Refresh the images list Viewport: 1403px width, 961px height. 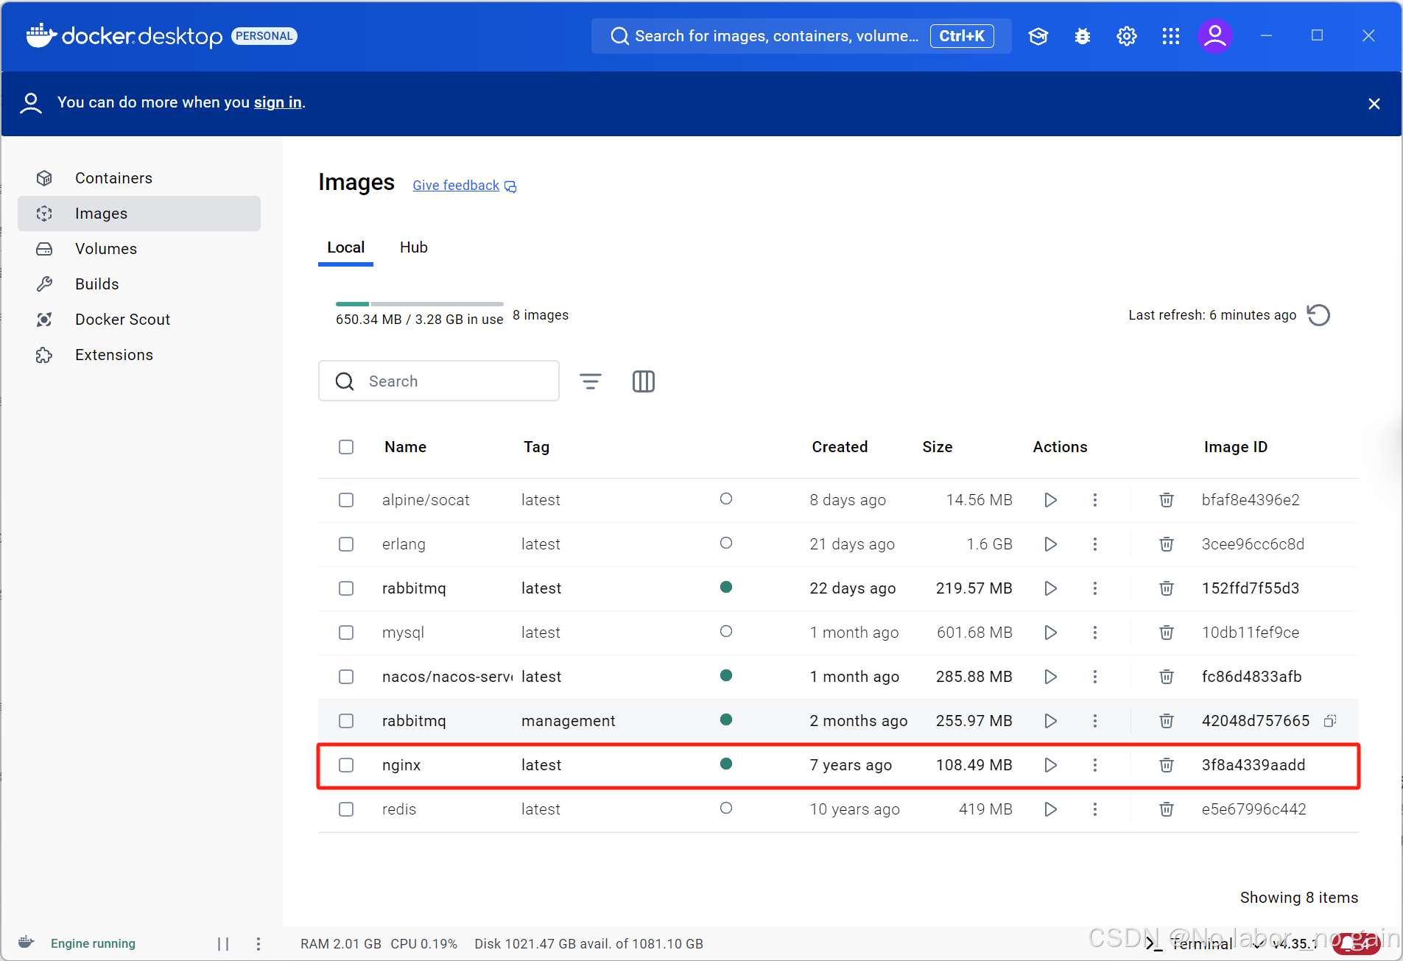point(1319,315)
